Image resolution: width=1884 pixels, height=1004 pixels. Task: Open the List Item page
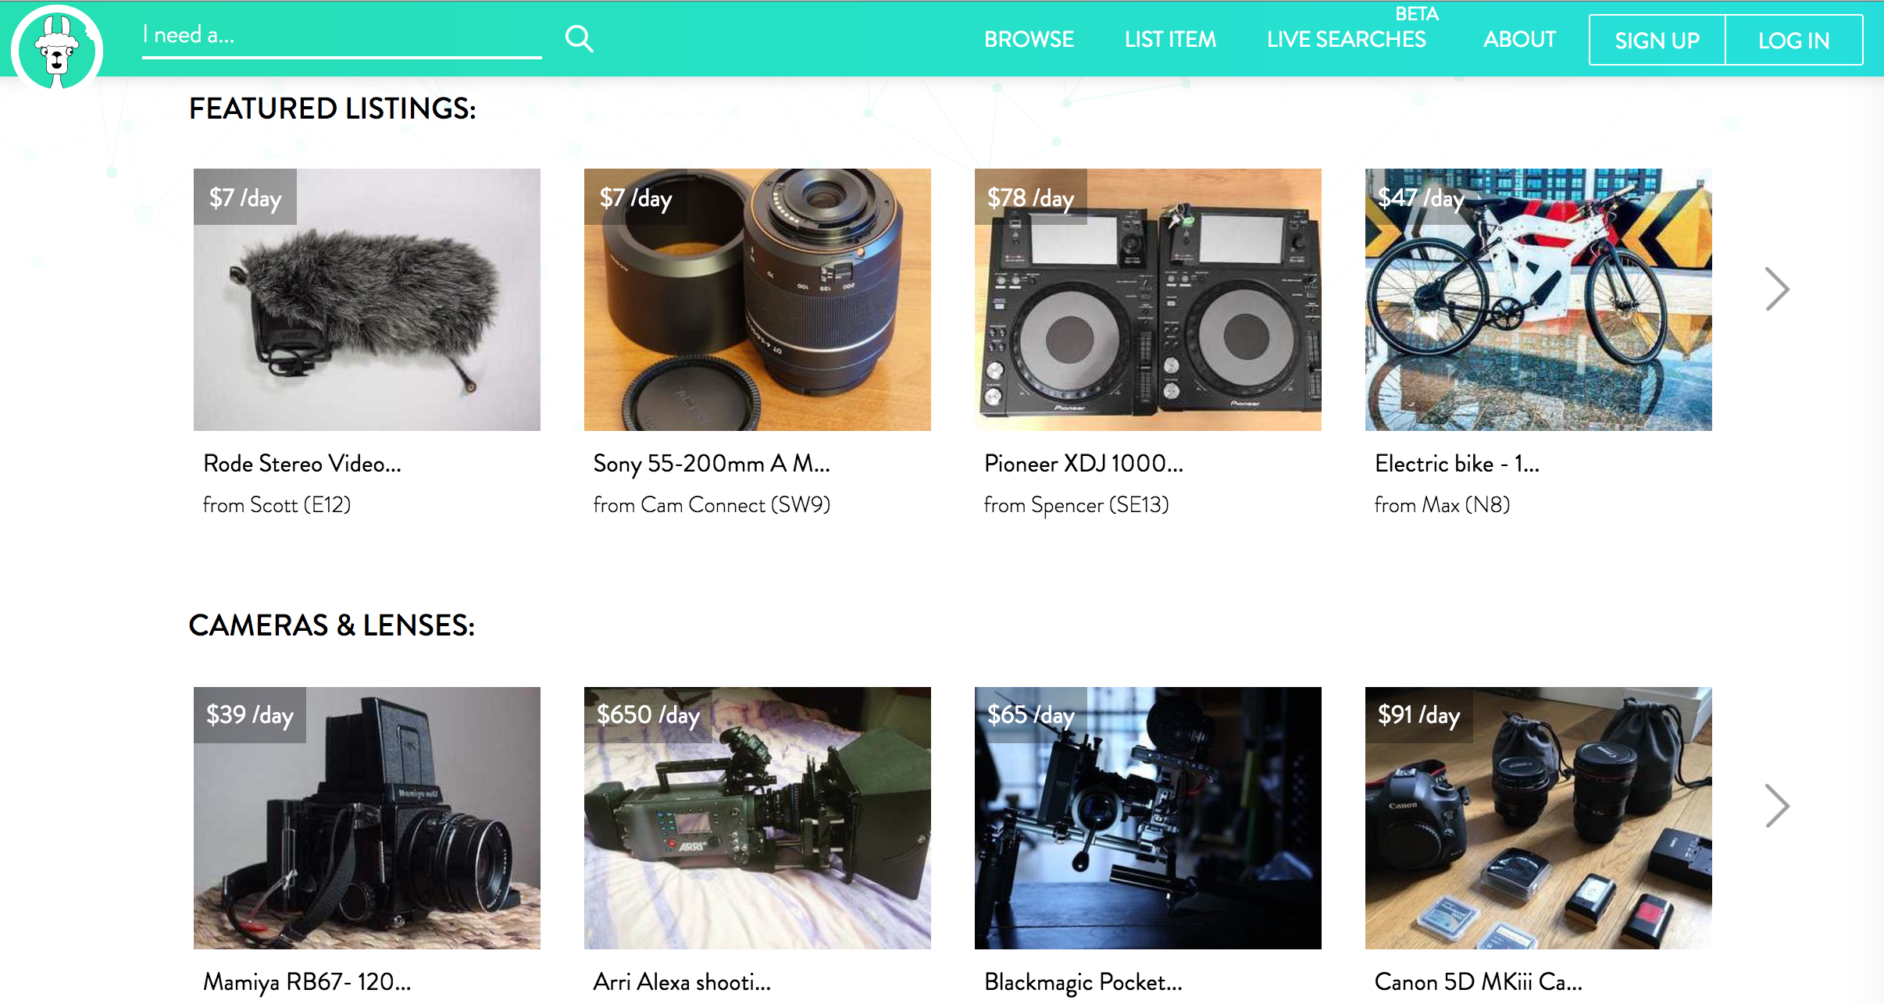click(x=1170, y=39)
